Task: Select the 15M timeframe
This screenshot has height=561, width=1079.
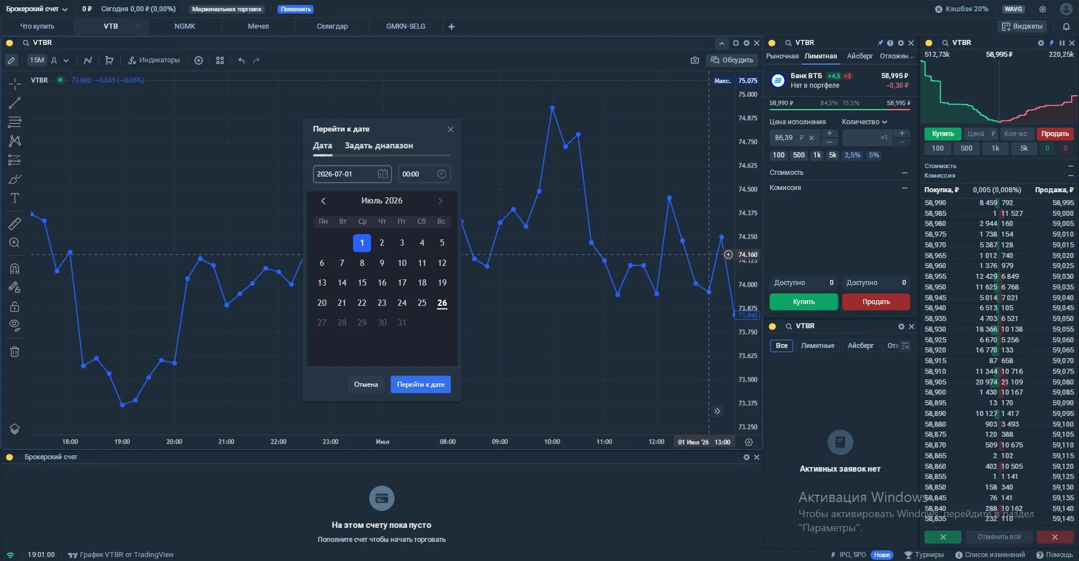Action: pos(37,60)
